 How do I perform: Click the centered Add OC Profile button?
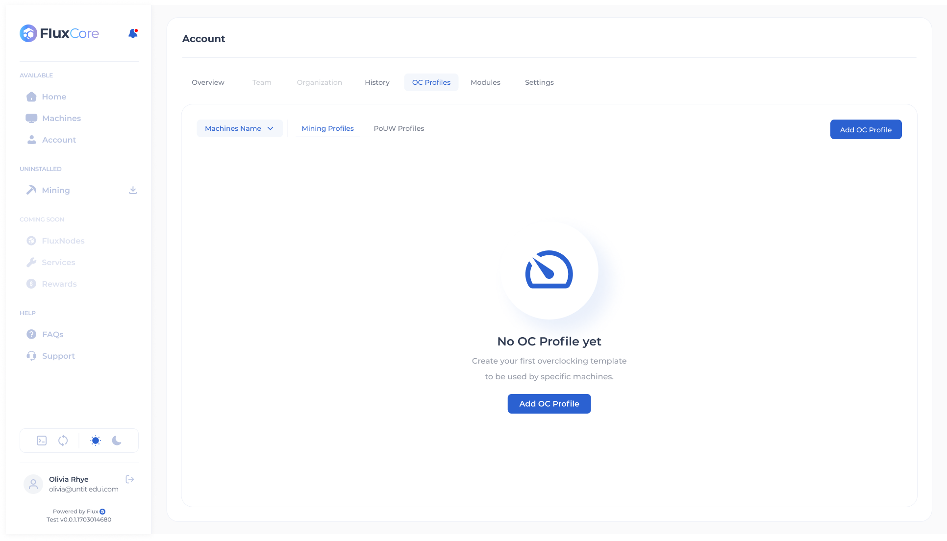[x=549, y=404]
